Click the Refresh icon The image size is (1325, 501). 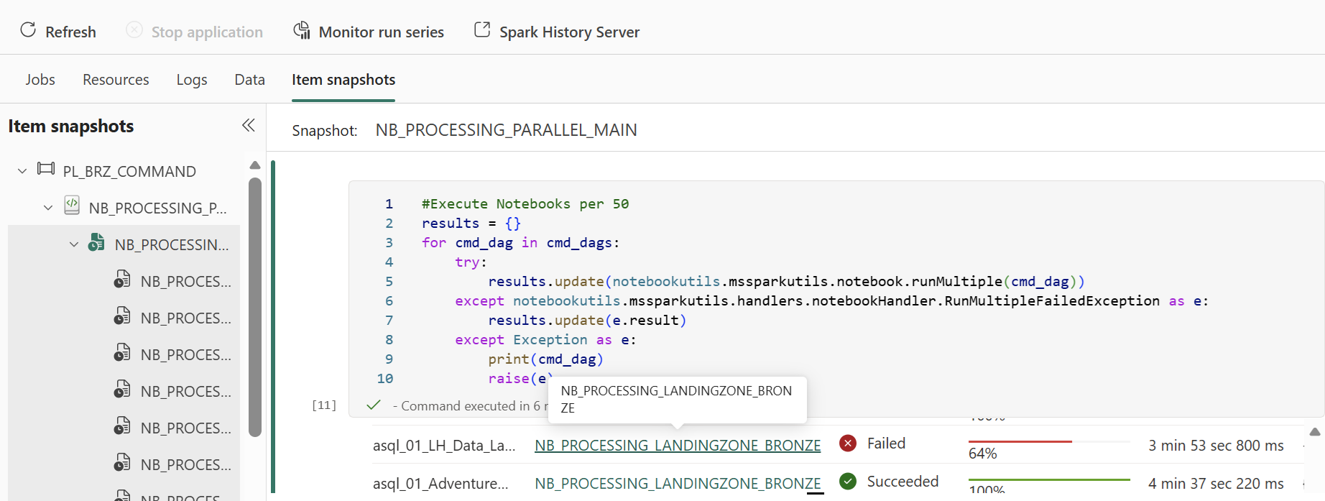tap(28, 30)
